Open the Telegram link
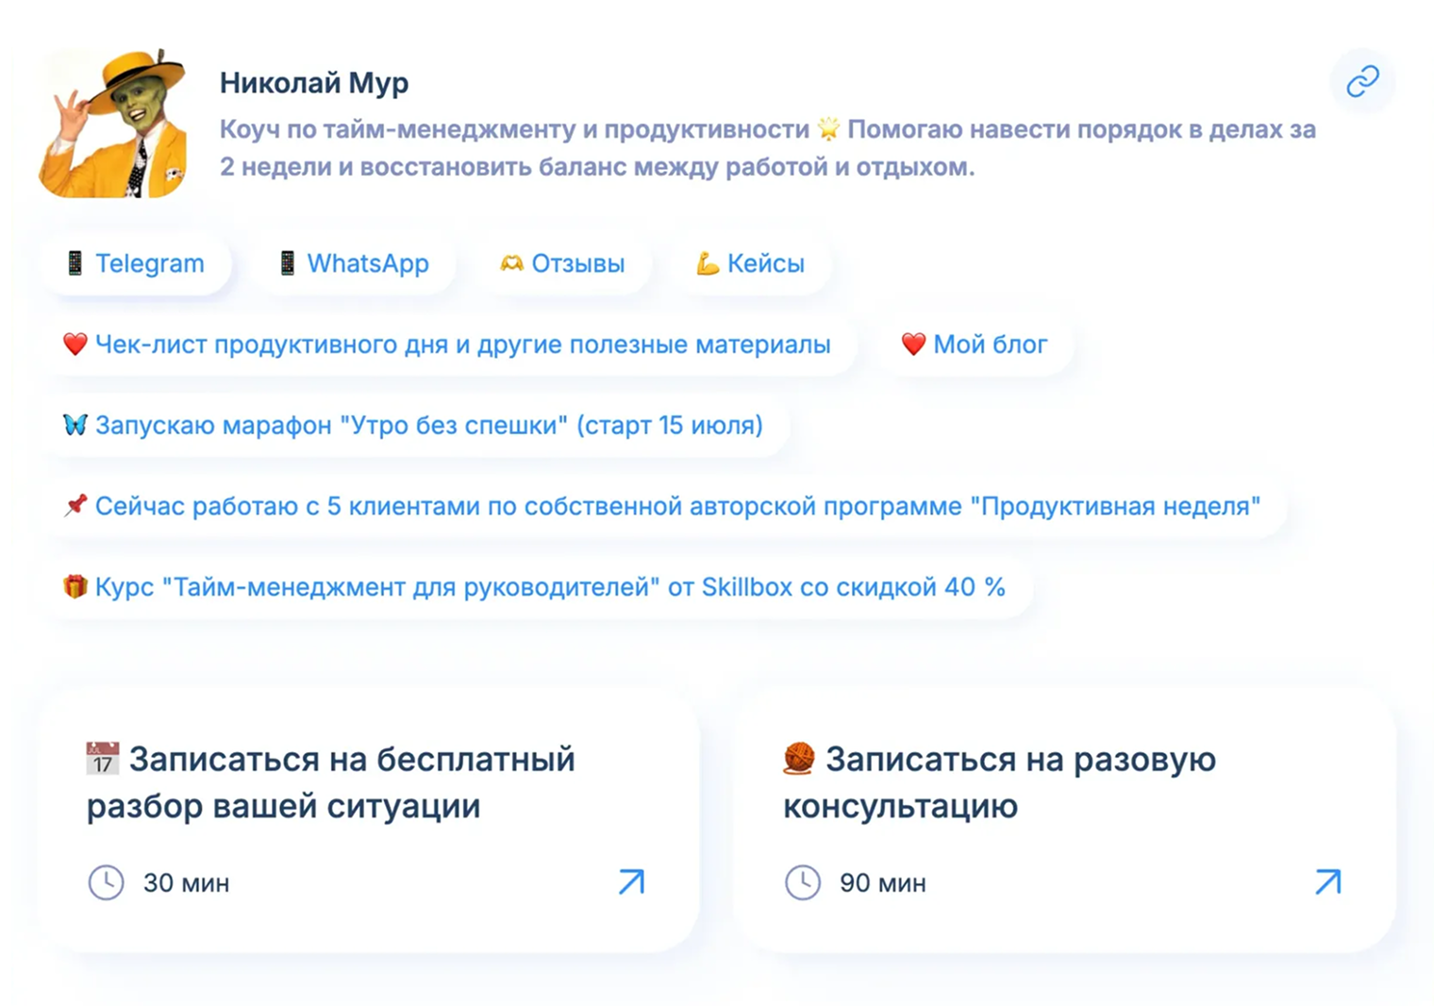This screenshot has width=1434, height=1006. click(x=135, y=263)
